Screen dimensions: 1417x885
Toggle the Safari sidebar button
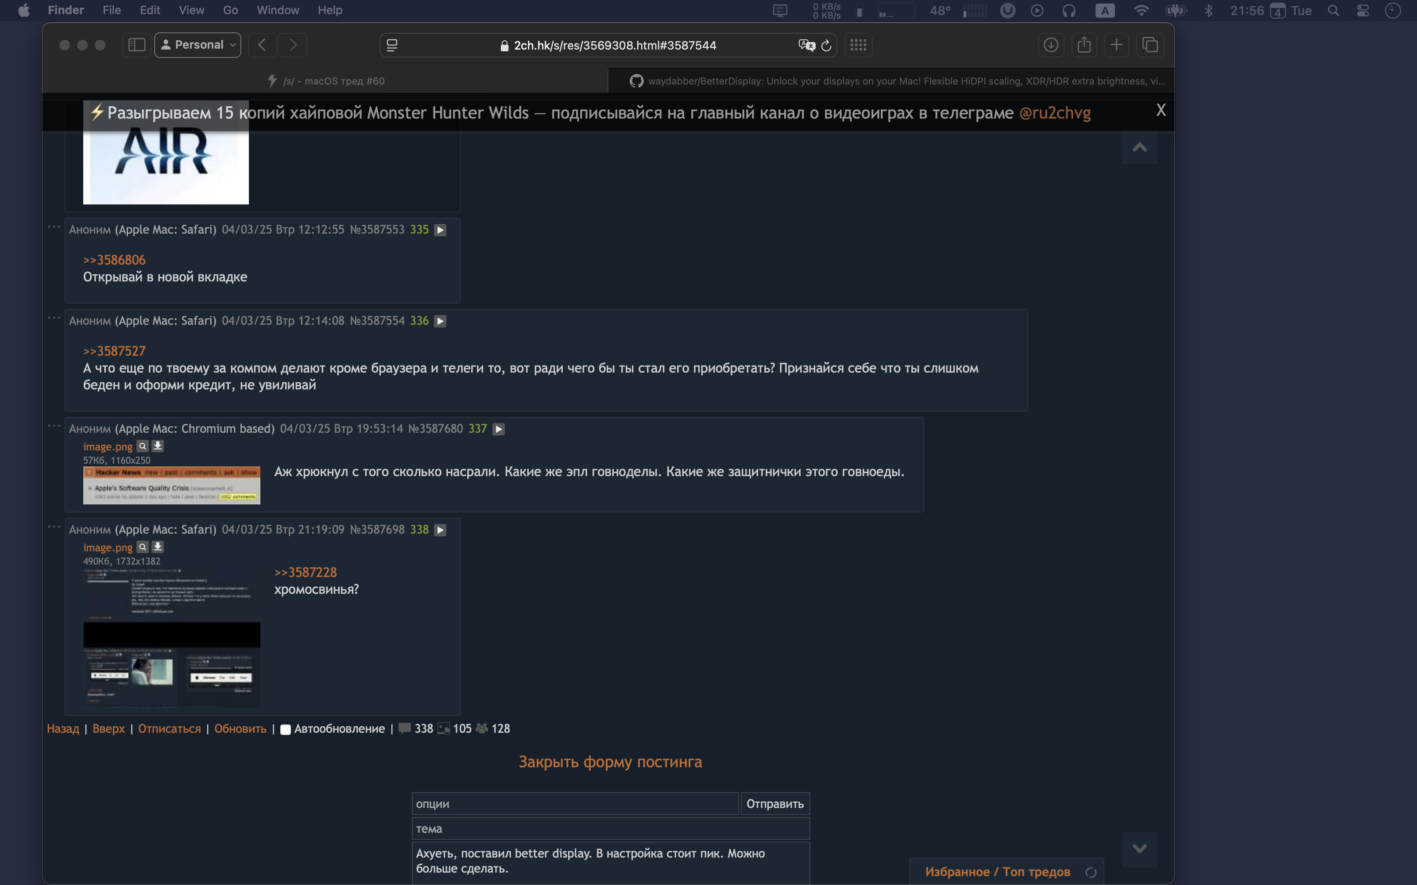pos(136,45)
